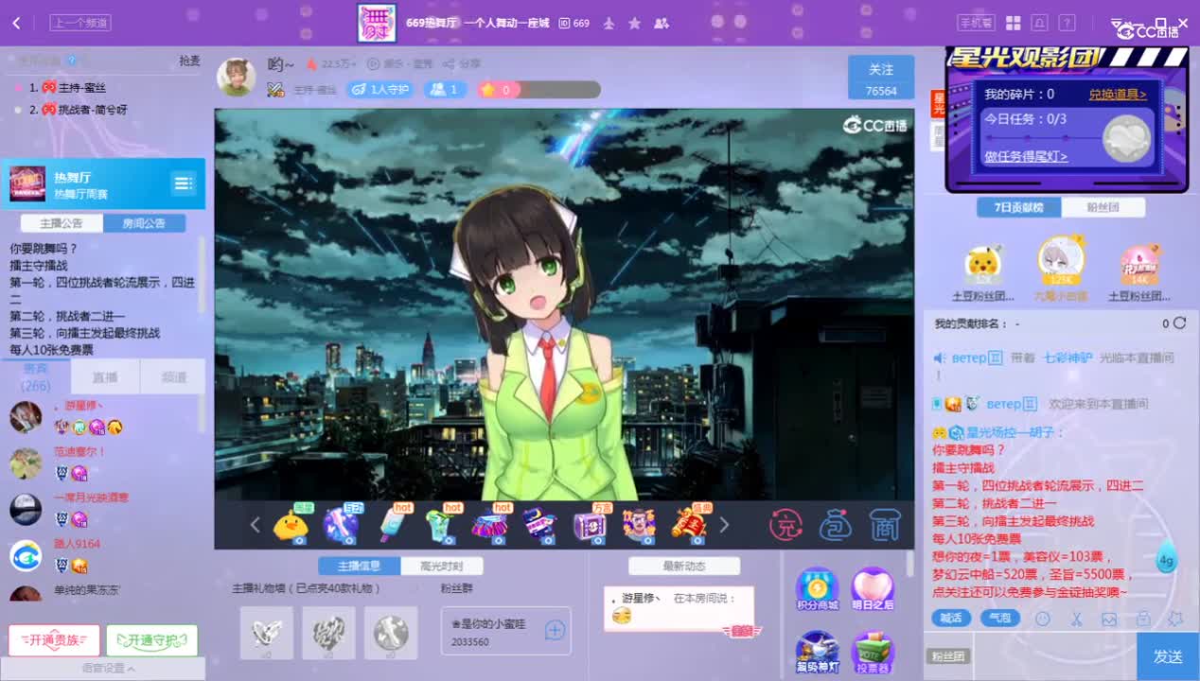The image size is (1200, 681).
Task: Select 主播信息 tab
Action: pos(360,566)
